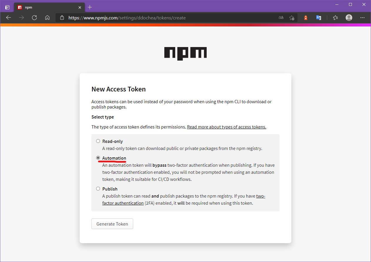Viewport: 371px width, 262px height.
Task: Select the Automation token type
Action: 98,158
